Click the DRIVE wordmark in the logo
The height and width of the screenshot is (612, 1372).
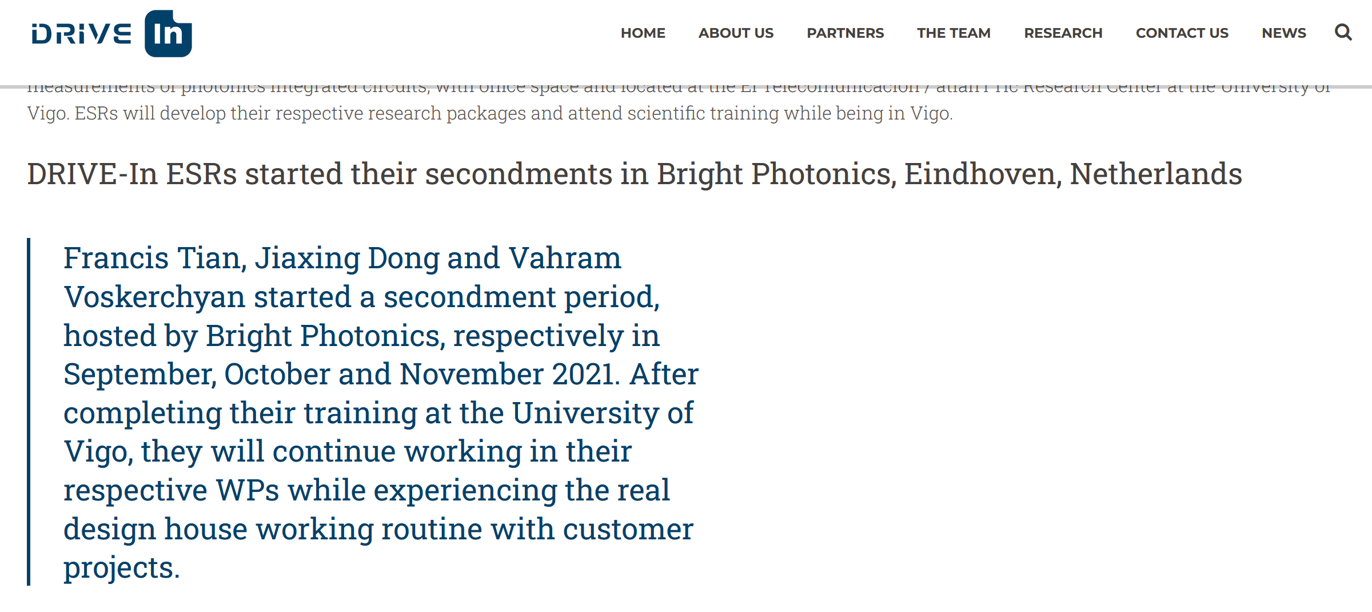(x=82, y=34)
